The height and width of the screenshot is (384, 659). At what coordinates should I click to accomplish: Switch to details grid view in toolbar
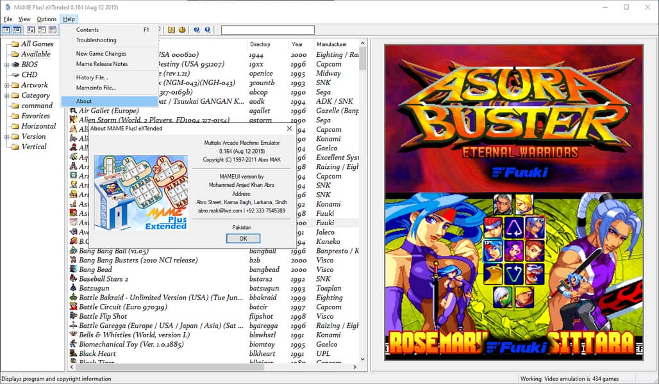point(53,30)
